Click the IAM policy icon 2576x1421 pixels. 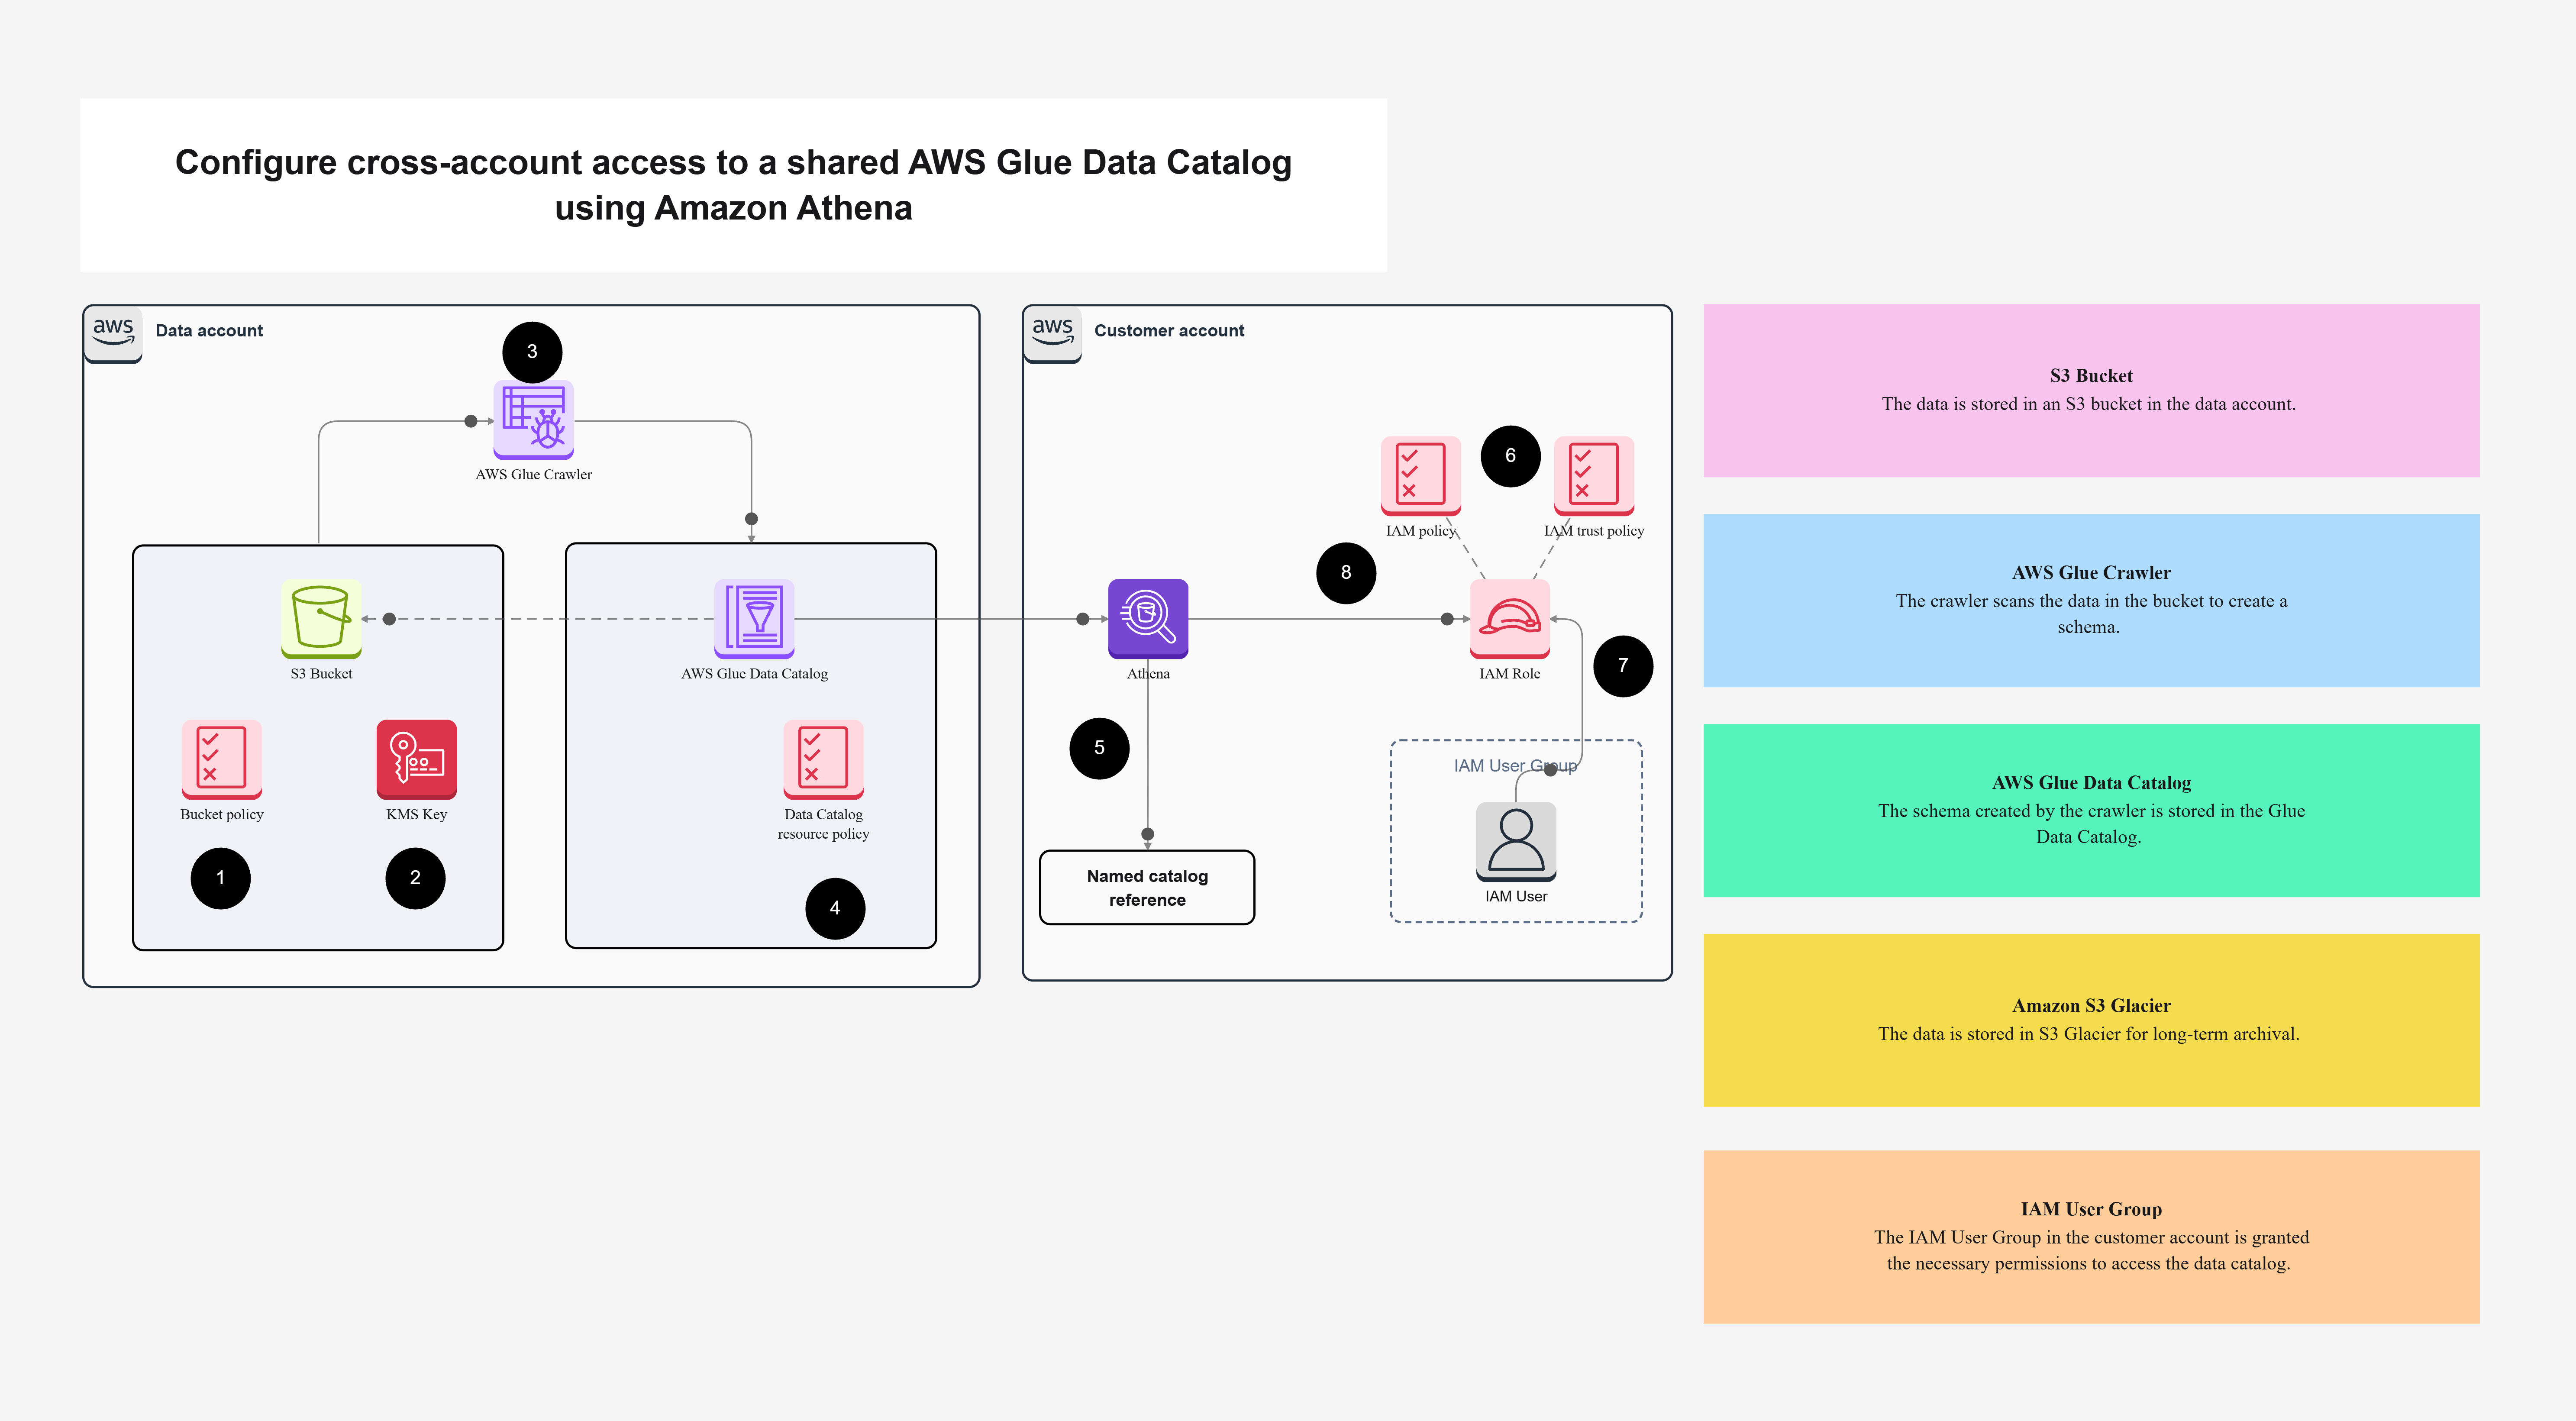tap(1421, 476)
